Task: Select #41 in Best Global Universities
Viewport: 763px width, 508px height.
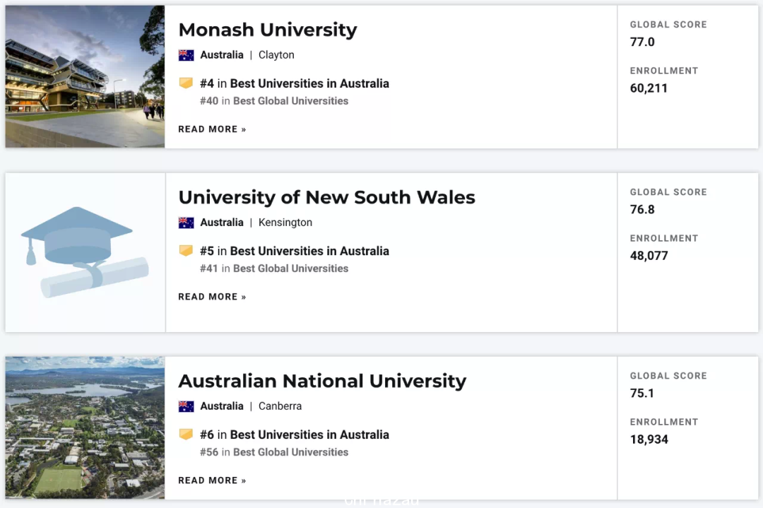Action: tap(274, 268)
